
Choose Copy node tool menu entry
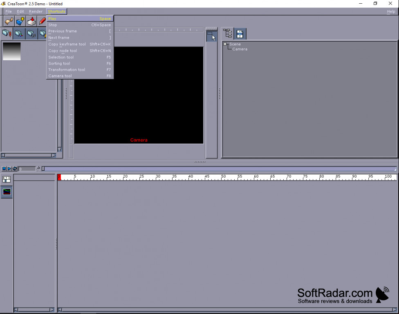point(80,51)
